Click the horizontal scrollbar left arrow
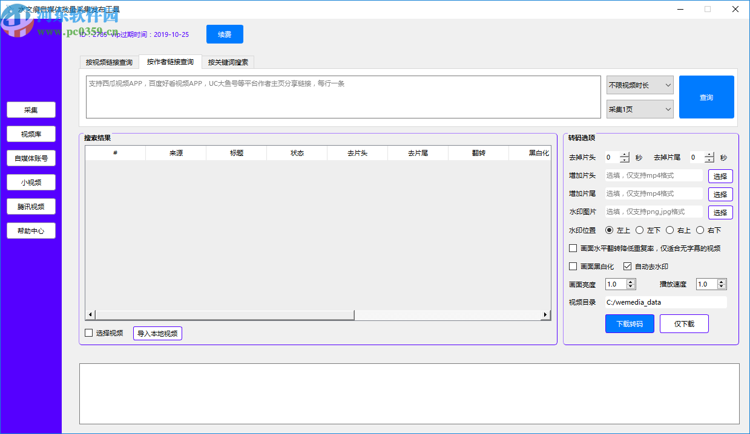This screenshot has width=750, height=434. coord(90,315)
